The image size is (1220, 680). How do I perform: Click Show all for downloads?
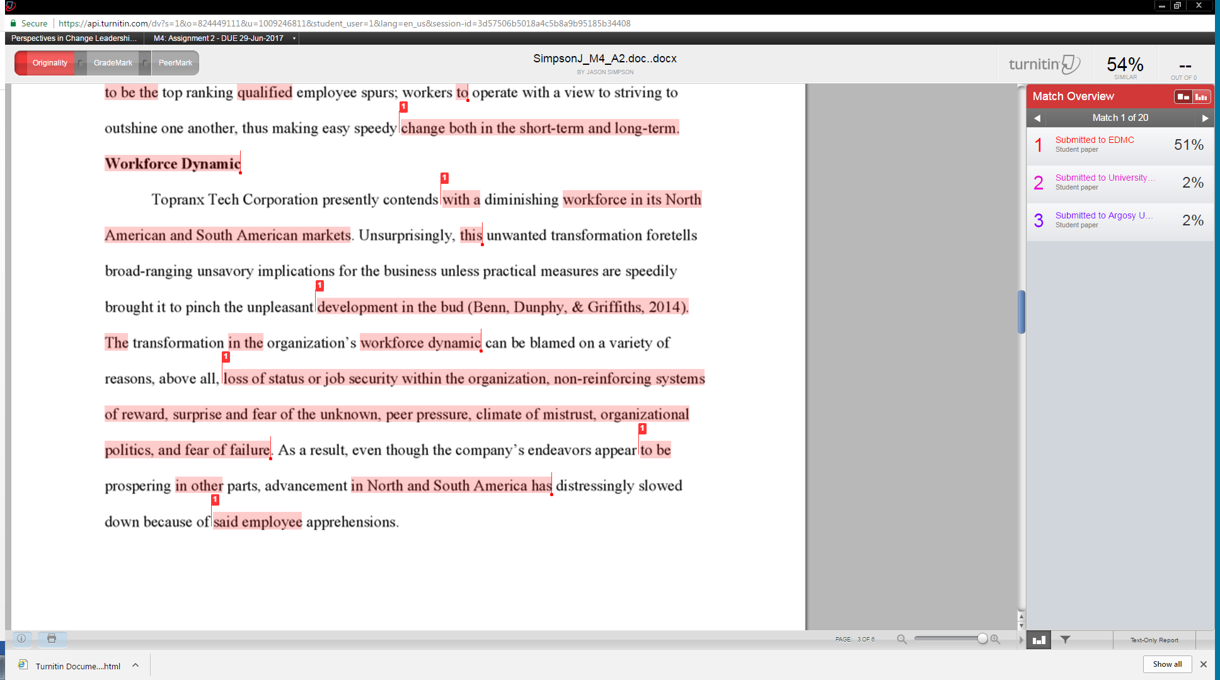tap(1167, 664)
